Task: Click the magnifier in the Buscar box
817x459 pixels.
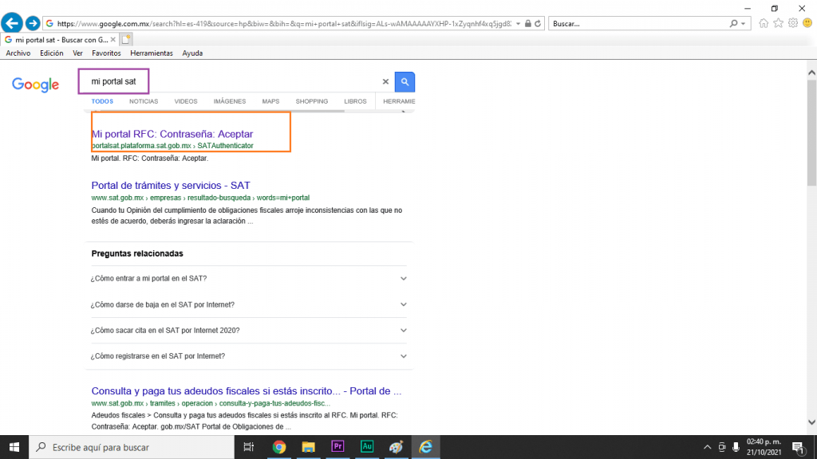Action: tap(733, 23)
